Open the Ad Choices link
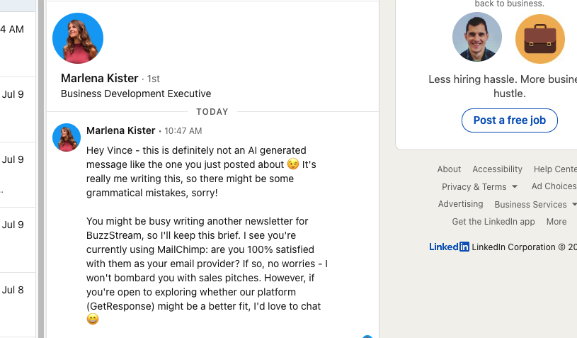577x338 pixels. [x=554, y=186]
